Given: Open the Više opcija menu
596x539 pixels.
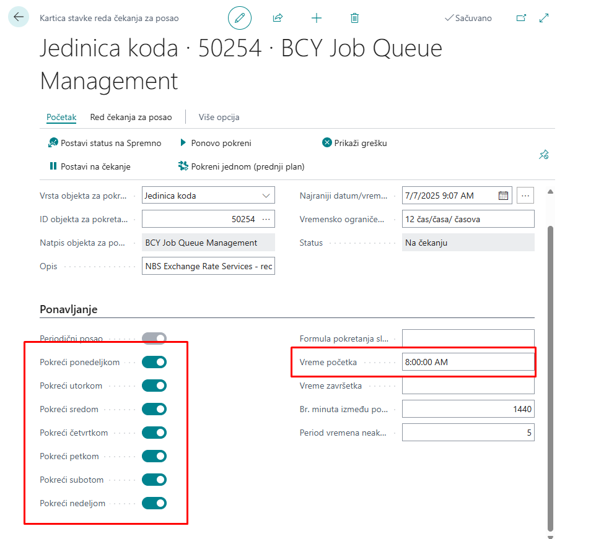Looking at the screenshot, I should 219,117.
